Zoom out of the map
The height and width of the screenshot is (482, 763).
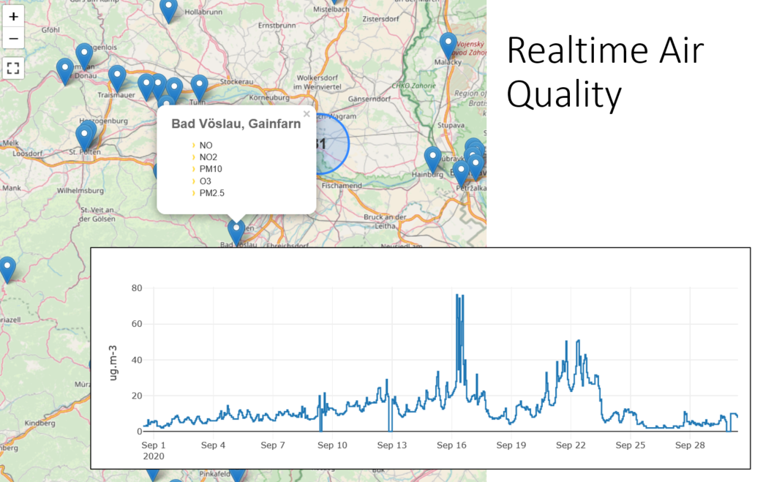13,39
